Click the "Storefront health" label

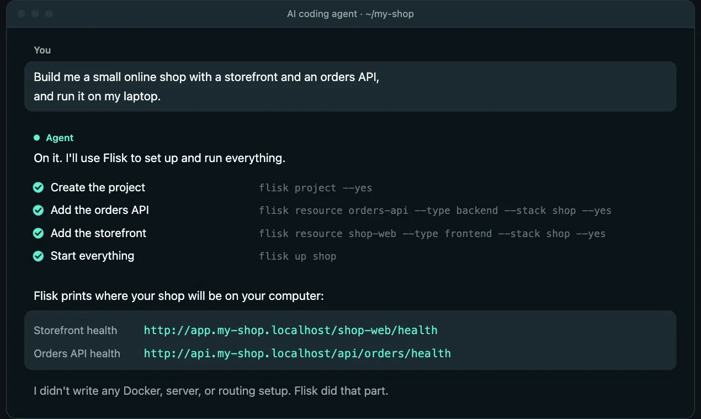(76, 331)
